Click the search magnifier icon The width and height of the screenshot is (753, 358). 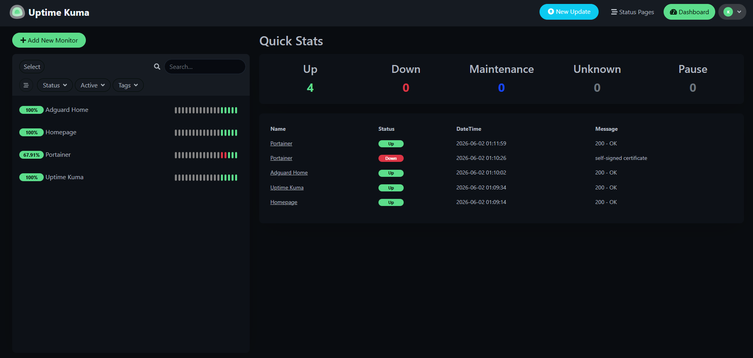click(157, 67)
